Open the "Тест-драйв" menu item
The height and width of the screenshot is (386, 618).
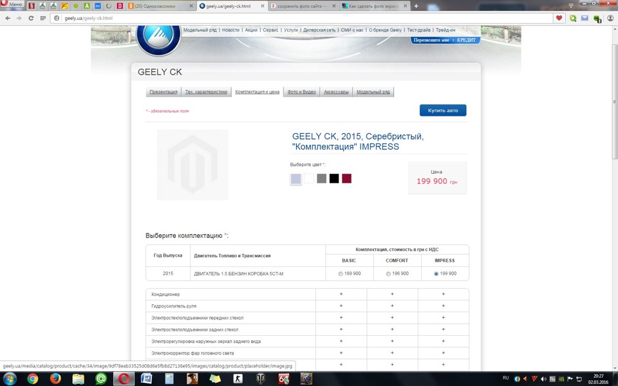[x=418, y=30]
